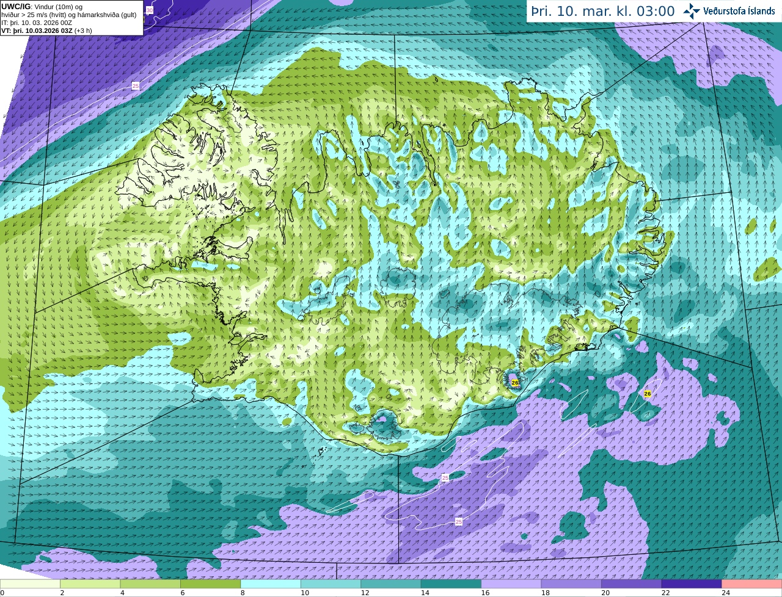Click the palest 0–2 m/s legend swatch
The image size is (782, 597).
pos(31,584)
